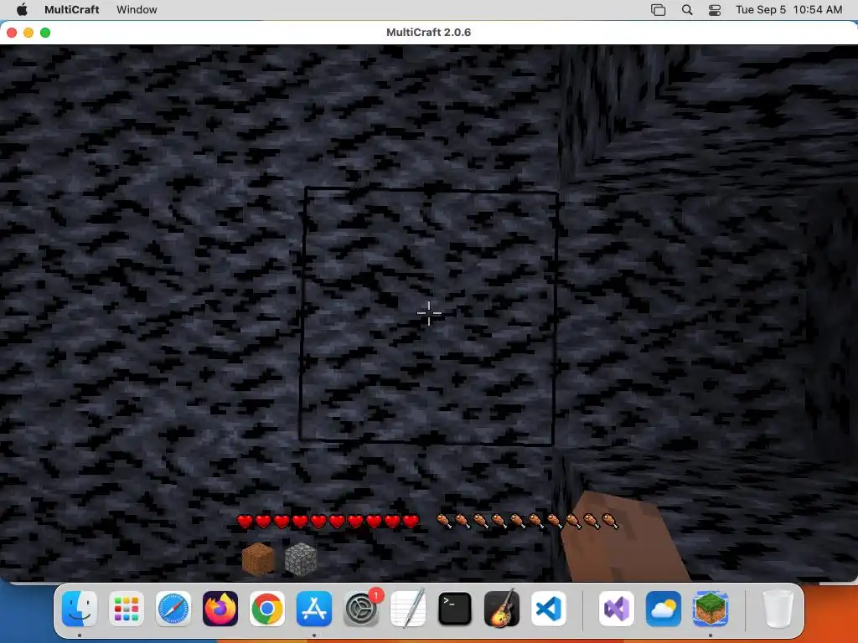The image size is (858, 643).
Task: Minimize the MultiCraft window
Action: click(x=28, y=33)
